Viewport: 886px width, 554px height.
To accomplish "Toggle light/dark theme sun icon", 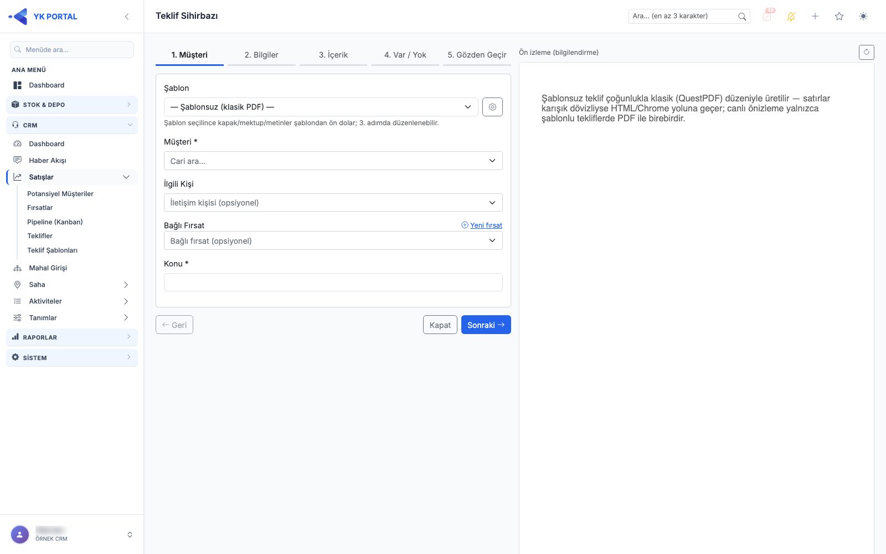I will pyautogui.click(x=863, y=17).
